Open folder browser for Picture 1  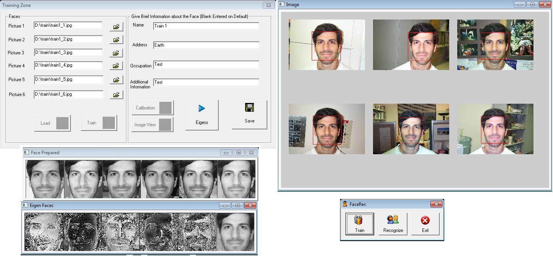tap(116, 27)
